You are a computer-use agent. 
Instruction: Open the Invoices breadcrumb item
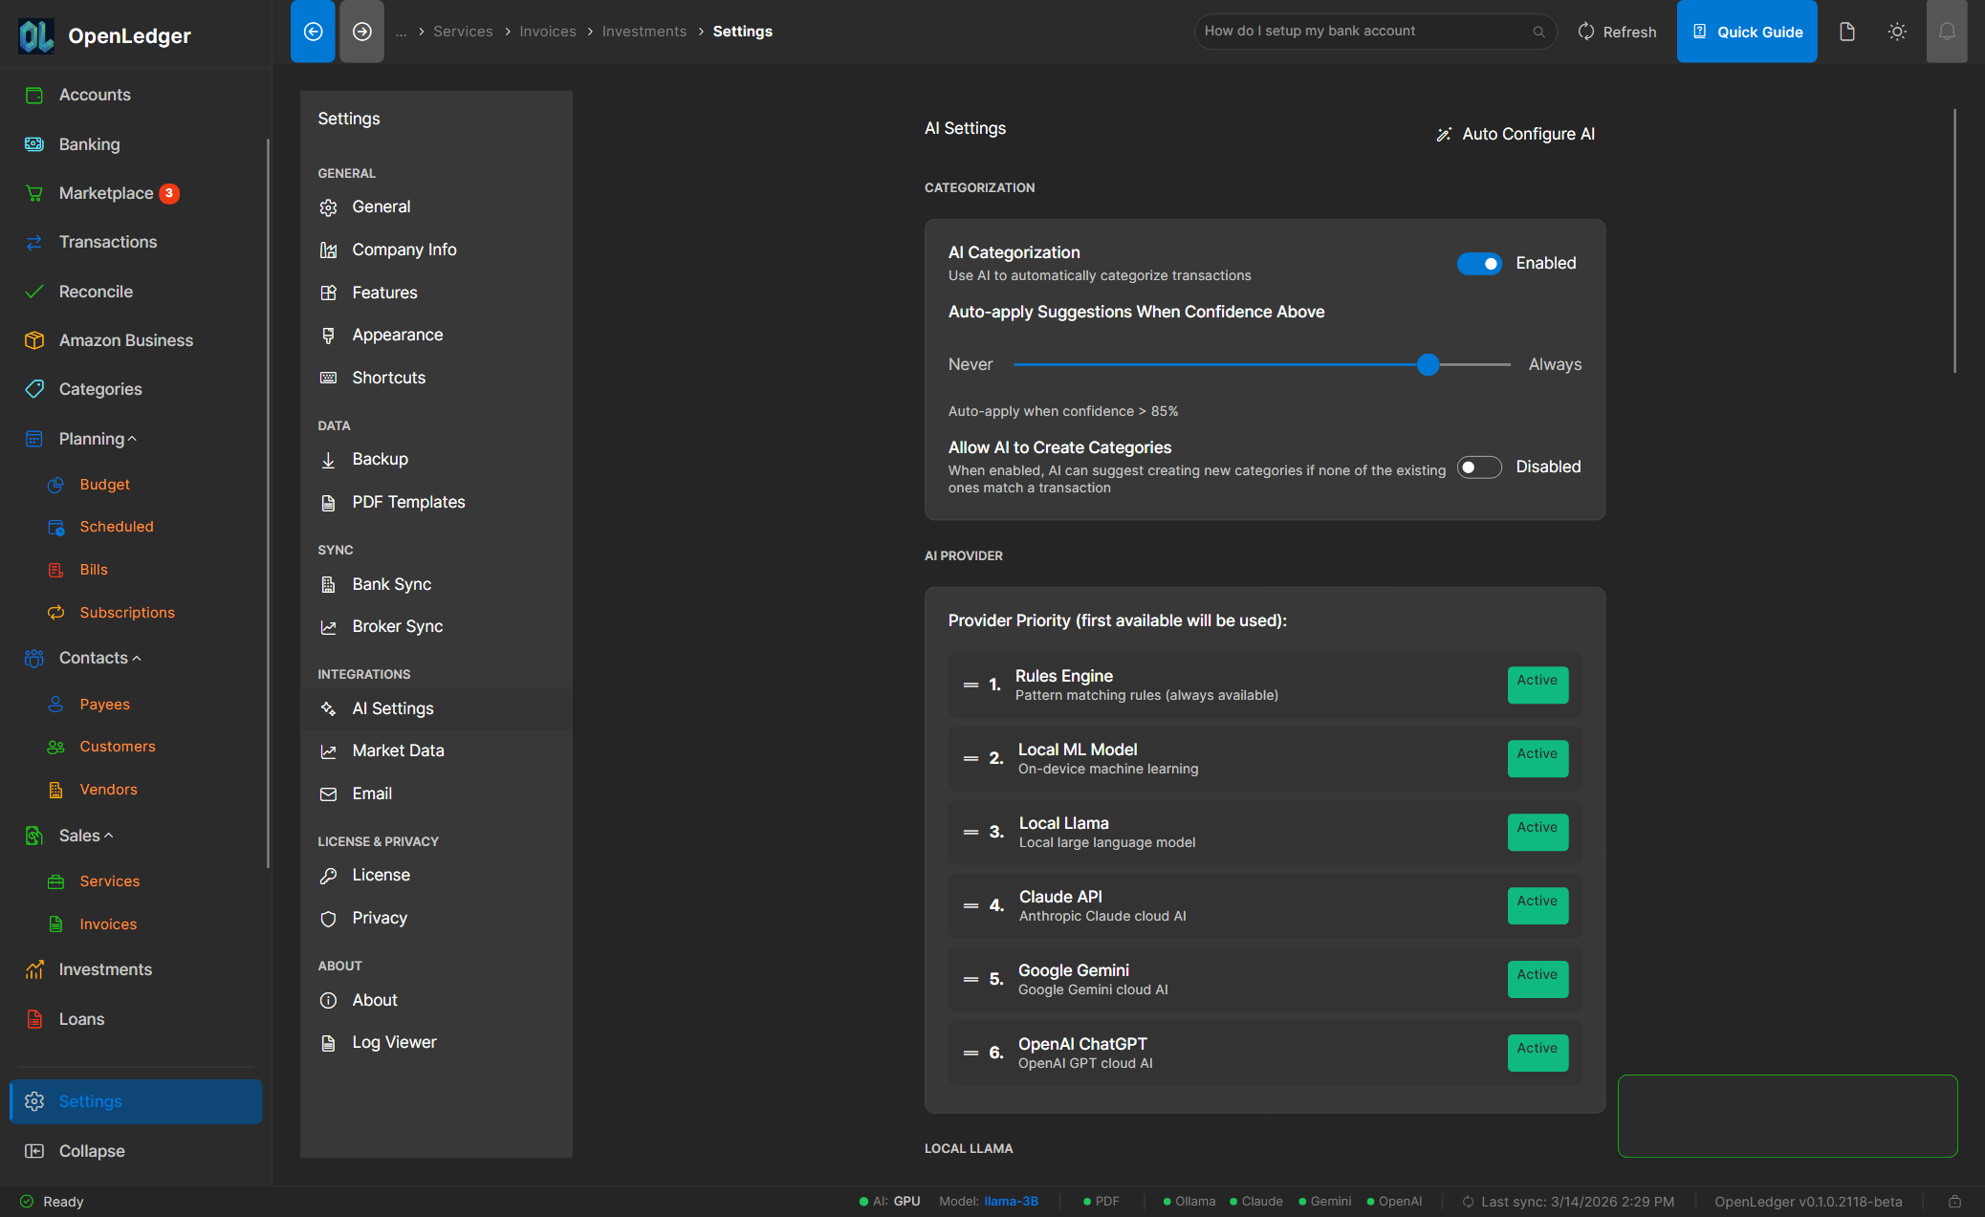[548, 31]
